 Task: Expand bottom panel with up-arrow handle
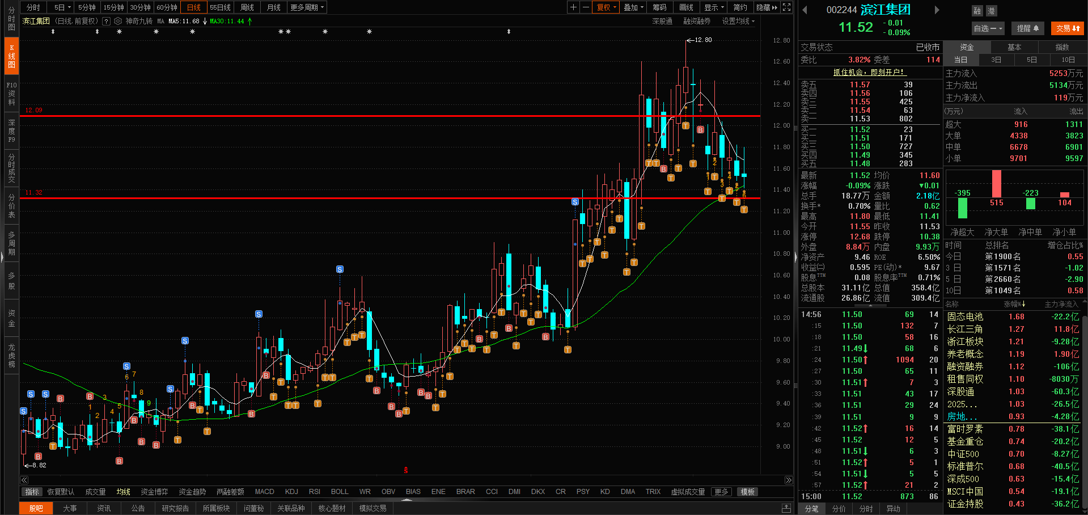pyautogui.click(x=406, y=500)
